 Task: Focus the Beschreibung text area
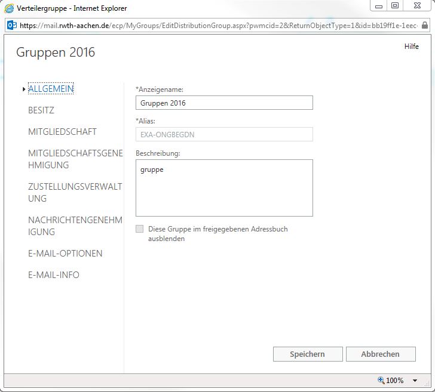(224, 187)
